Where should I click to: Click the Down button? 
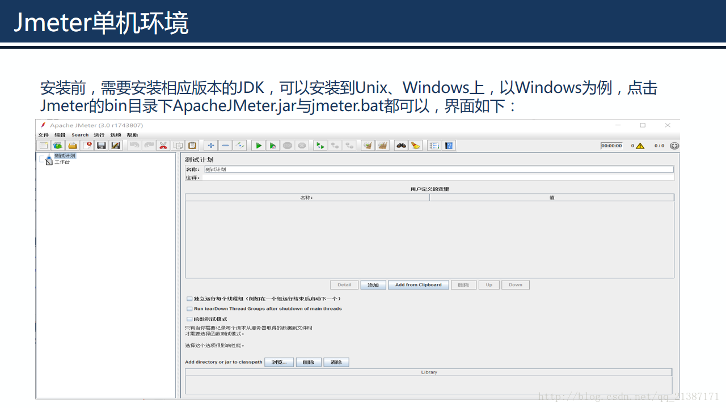click(x=516, y=285)
